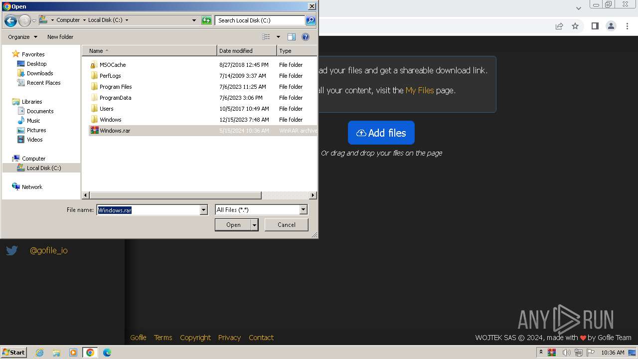638x359 pixels.
Task: Select the Program Files folder row
Action: pos(202,87)
